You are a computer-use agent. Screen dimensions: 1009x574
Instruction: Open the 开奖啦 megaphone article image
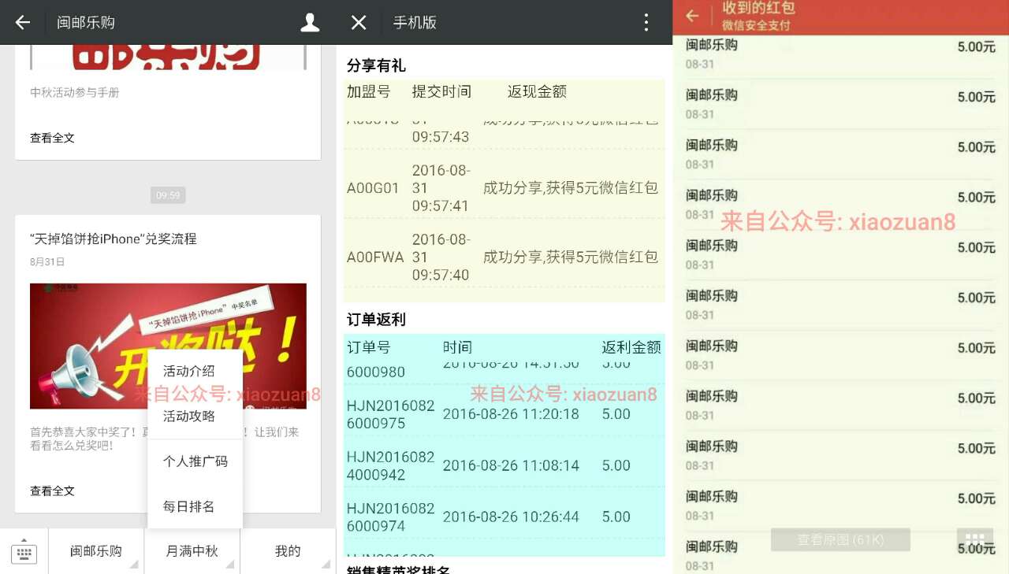pyautogui.click(x=168, y=346)
